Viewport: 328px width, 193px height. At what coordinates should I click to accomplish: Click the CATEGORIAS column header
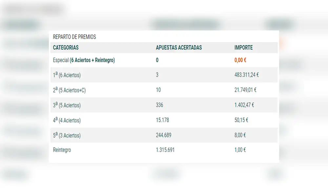66,47
